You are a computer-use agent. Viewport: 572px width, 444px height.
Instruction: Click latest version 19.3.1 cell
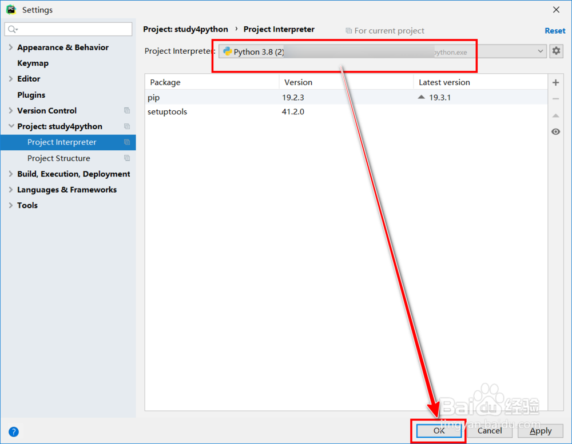tap(439, 97)
